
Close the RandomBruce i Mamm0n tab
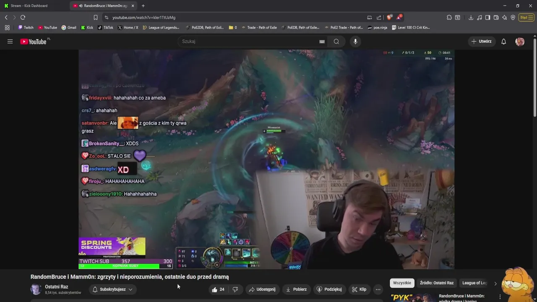coord(133,6)
